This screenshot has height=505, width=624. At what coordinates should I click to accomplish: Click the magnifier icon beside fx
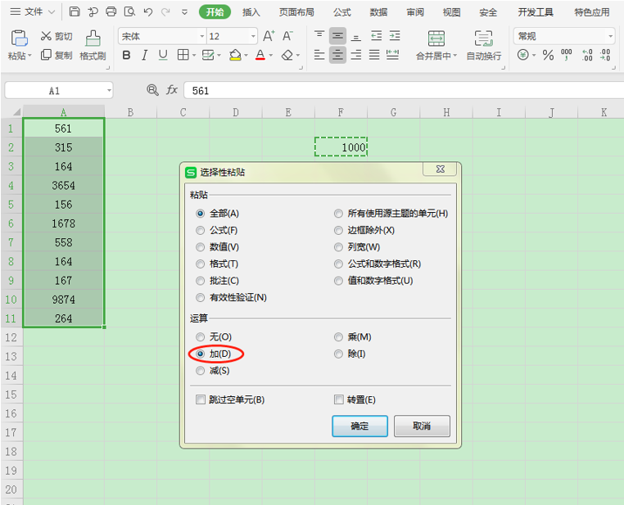click(x=152, y=90)
